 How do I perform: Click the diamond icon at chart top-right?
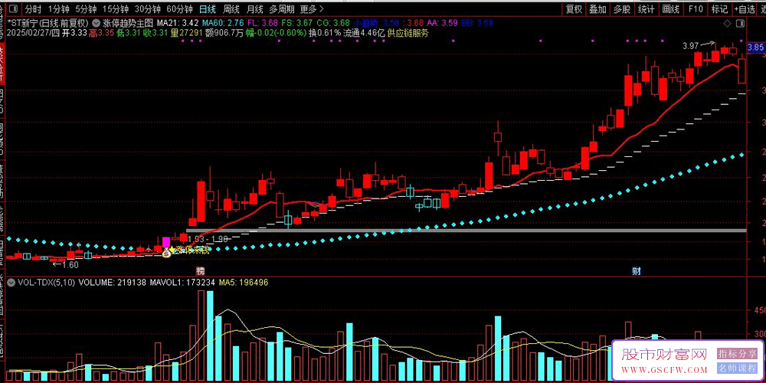click(x=728, y=24)
